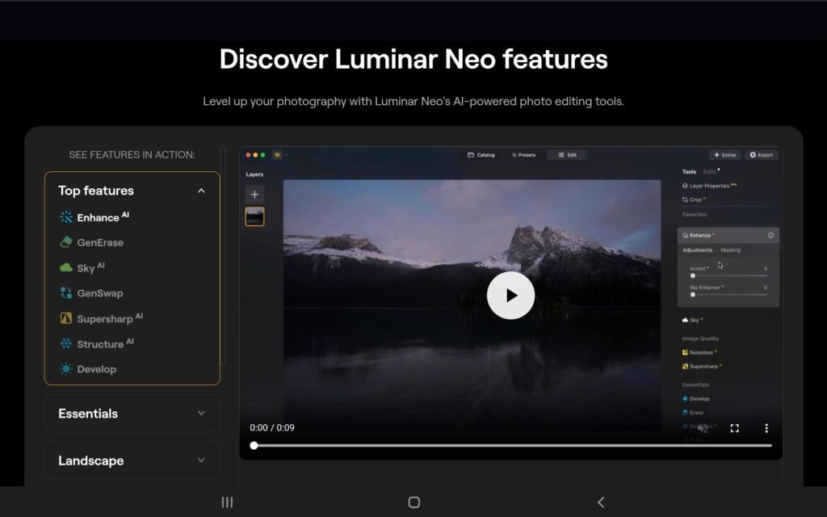This screenshot has width=827, height=517.
Task: Open Android recent apps
Action: tap(227, 502)
